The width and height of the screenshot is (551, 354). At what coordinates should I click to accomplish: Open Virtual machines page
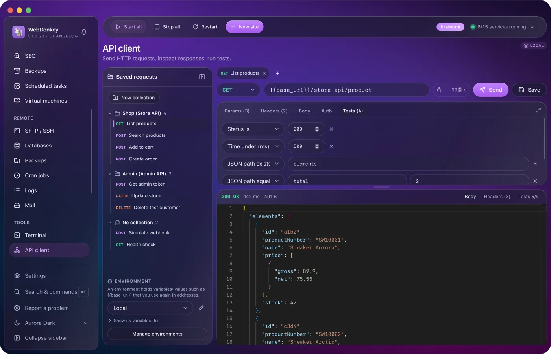click(50, 101)
